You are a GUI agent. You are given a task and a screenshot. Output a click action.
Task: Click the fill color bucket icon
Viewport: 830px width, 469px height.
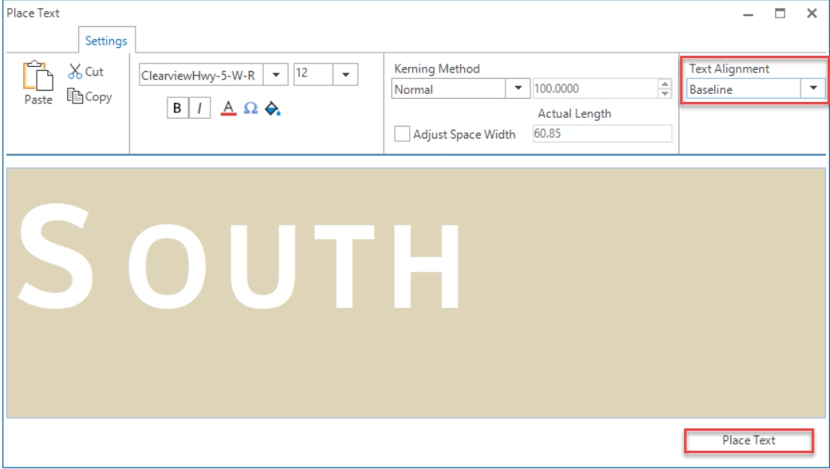tap(273, 108)
